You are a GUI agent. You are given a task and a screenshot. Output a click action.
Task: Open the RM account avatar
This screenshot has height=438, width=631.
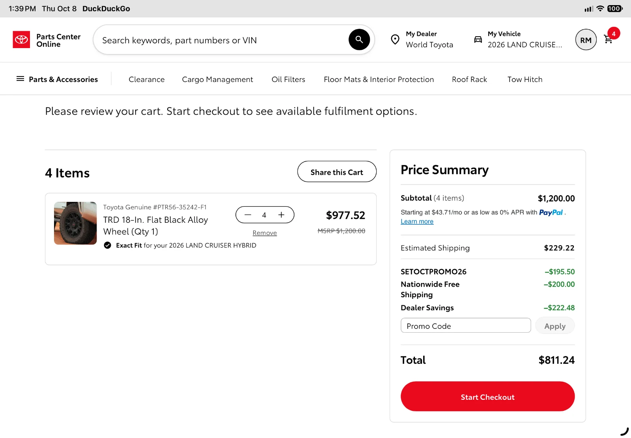click(x=586, y=40)
